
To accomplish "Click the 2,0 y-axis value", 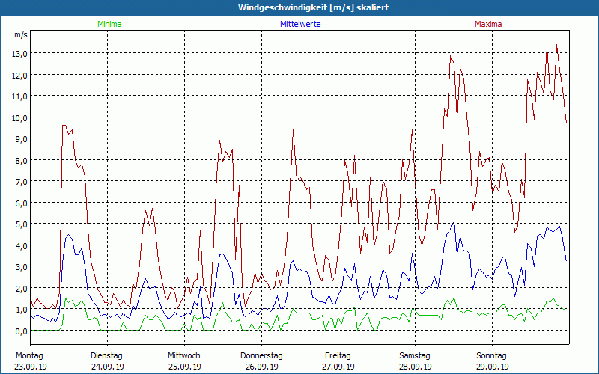I will coord(21,289).
